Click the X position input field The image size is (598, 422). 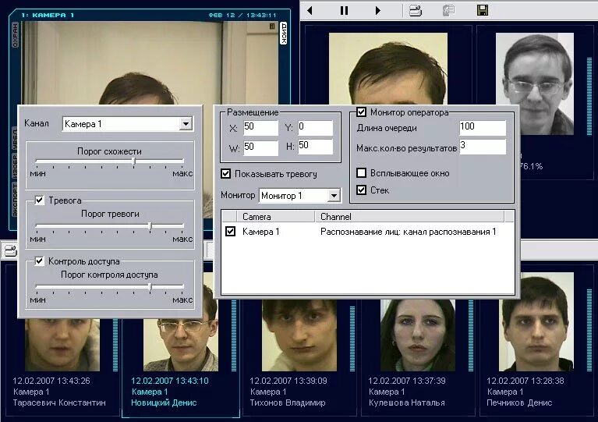(x=260, y=128)
